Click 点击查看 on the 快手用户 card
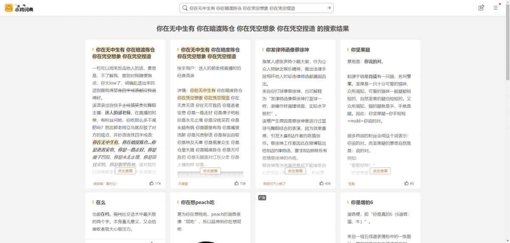The width and height of the screenshot is (510, 243). (210, 171)
